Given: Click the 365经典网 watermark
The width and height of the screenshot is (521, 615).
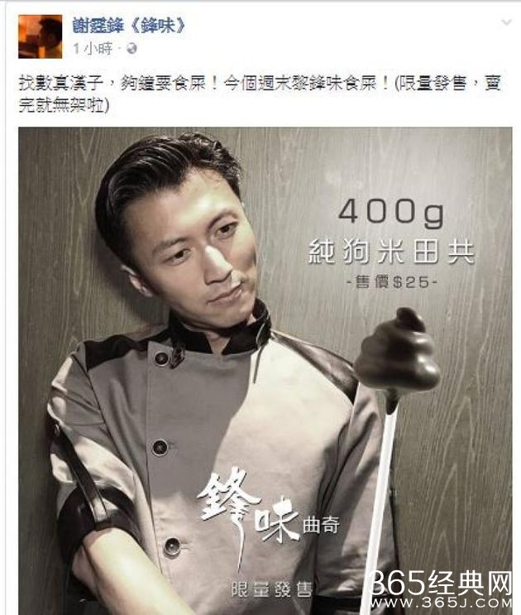Looking at the screenshot, I should [x=440, y=584].
